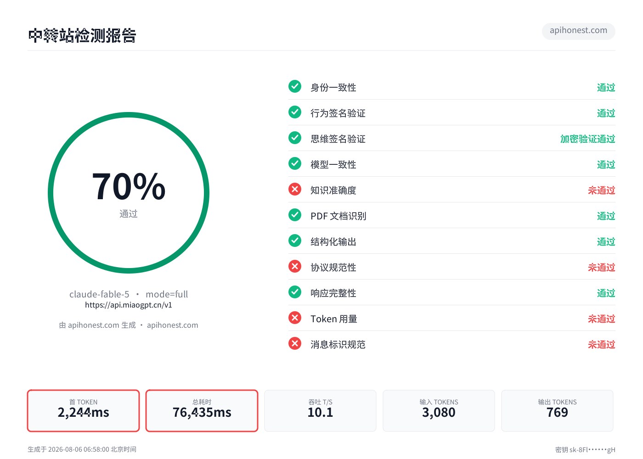Select the 总耗时 76,435ms card
The width and height of the screenshot is (643, 459).
[202, 411]
